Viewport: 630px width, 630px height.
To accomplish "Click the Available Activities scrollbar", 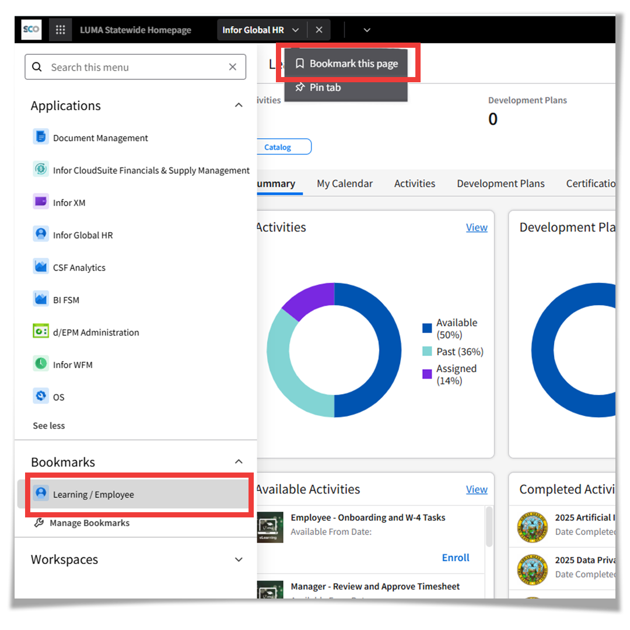I will [x=489, y=527].
